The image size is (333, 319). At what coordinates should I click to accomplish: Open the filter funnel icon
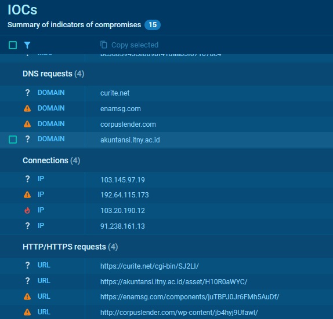click(27, 45)
